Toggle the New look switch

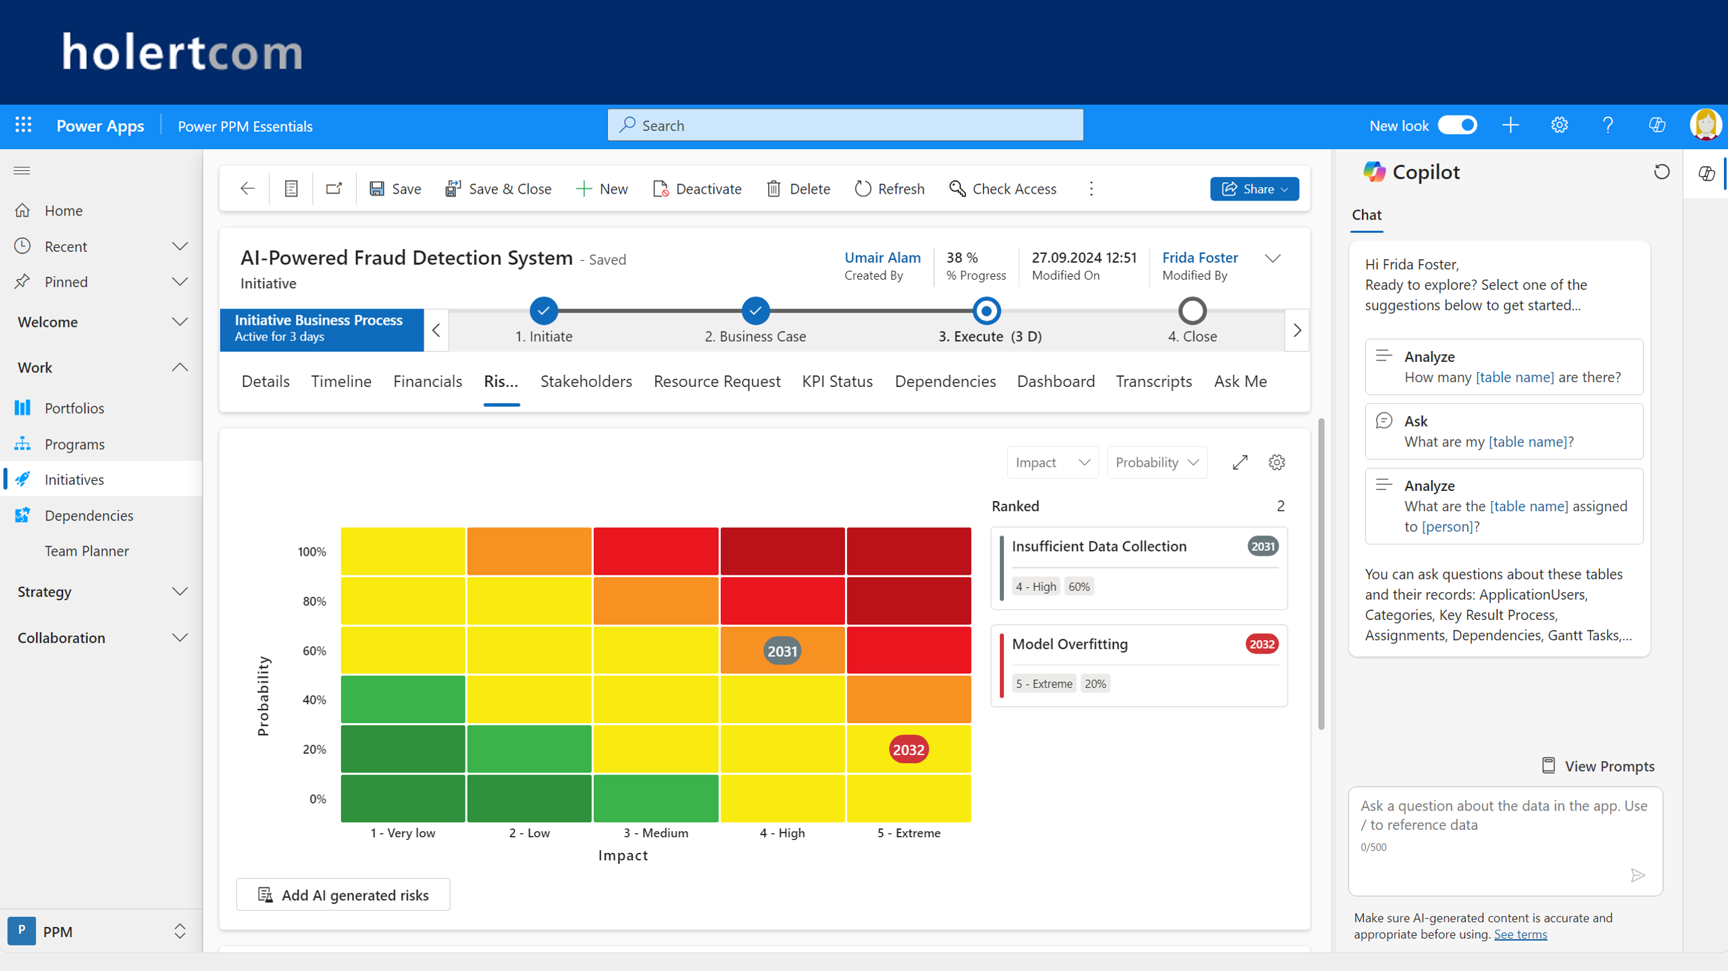click(1457, 125)
